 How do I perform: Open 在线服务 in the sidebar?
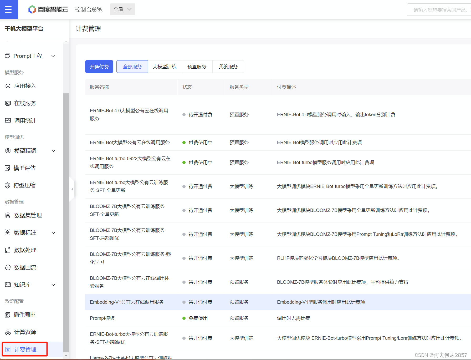point(25,103)
